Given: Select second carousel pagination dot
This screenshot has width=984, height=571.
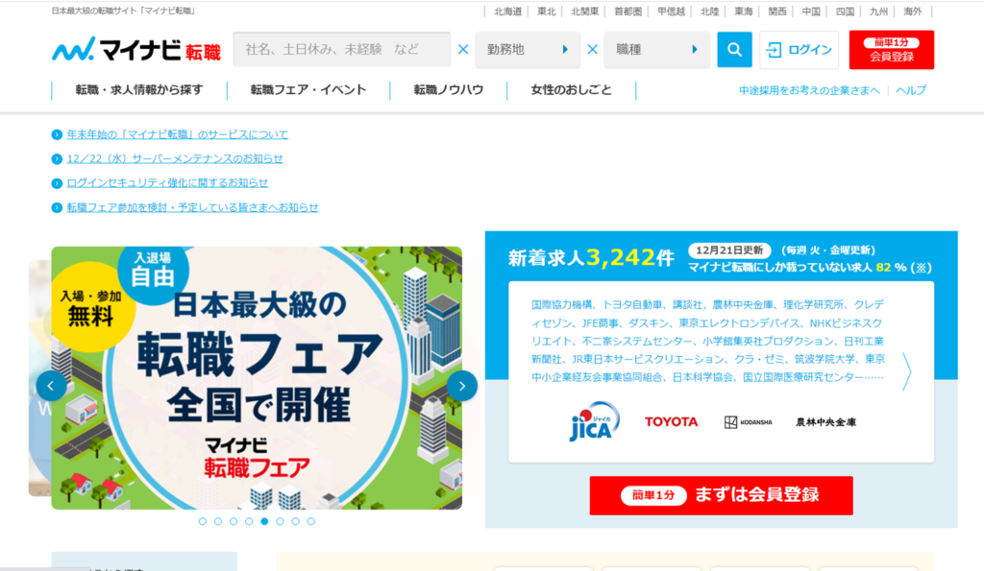Looking at the screenshot, I should 218,521.
